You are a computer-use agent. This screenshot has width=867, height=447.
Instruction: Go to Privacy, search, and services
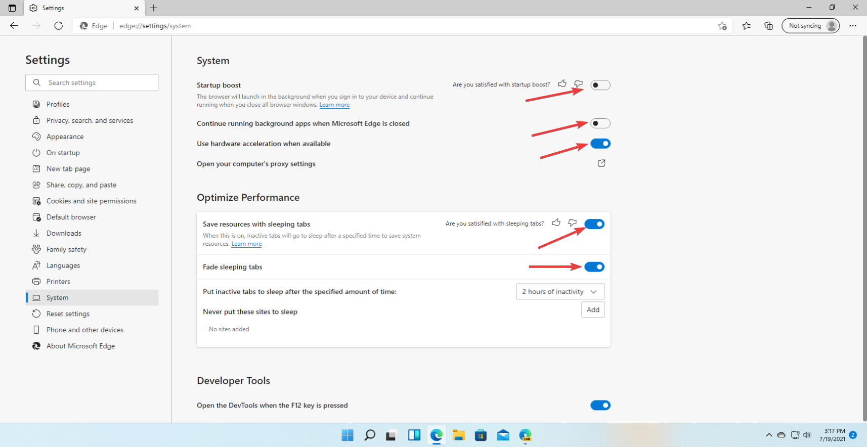coord(92,120)
